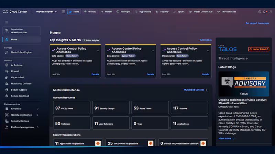Open options menu on Sydney Policy card
The height and width of the screenshot is (154, 275).
153,51
